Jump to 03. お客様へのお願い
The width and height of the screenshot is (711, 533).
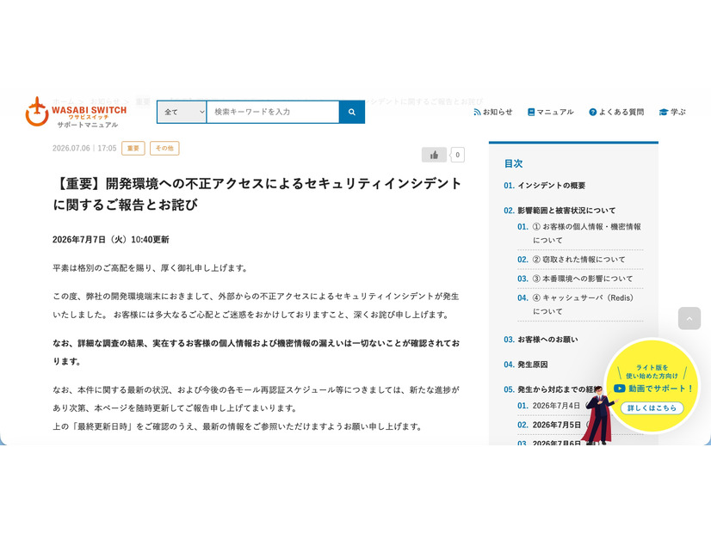coord(541,340)
